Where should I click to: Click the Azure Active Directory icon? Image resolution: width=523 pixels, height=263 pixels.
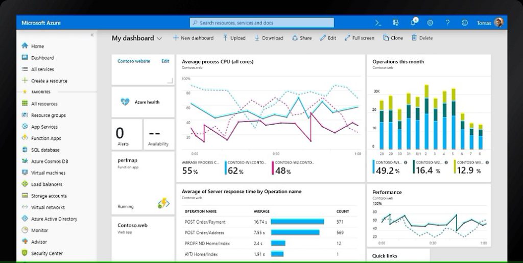point(25,219)
